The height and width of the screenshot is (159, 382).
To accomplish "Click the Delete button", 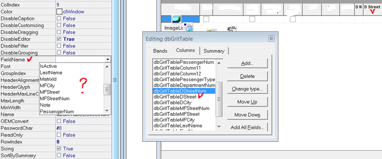I will 247,76.
